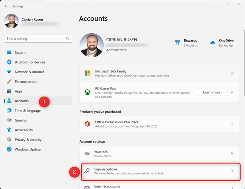Select Windows Update in sidebar
This screenshot has width=245, height=189.
27,149
